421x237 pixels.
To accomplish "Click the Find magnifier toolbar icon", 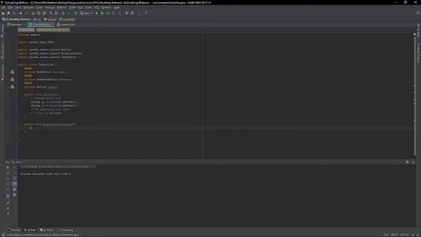I will coord(51,13).
